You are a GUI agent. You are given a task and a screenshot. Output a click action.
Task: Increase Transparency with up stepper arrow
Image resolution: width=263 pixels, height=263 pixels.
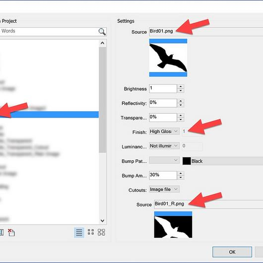coord(181,116)
